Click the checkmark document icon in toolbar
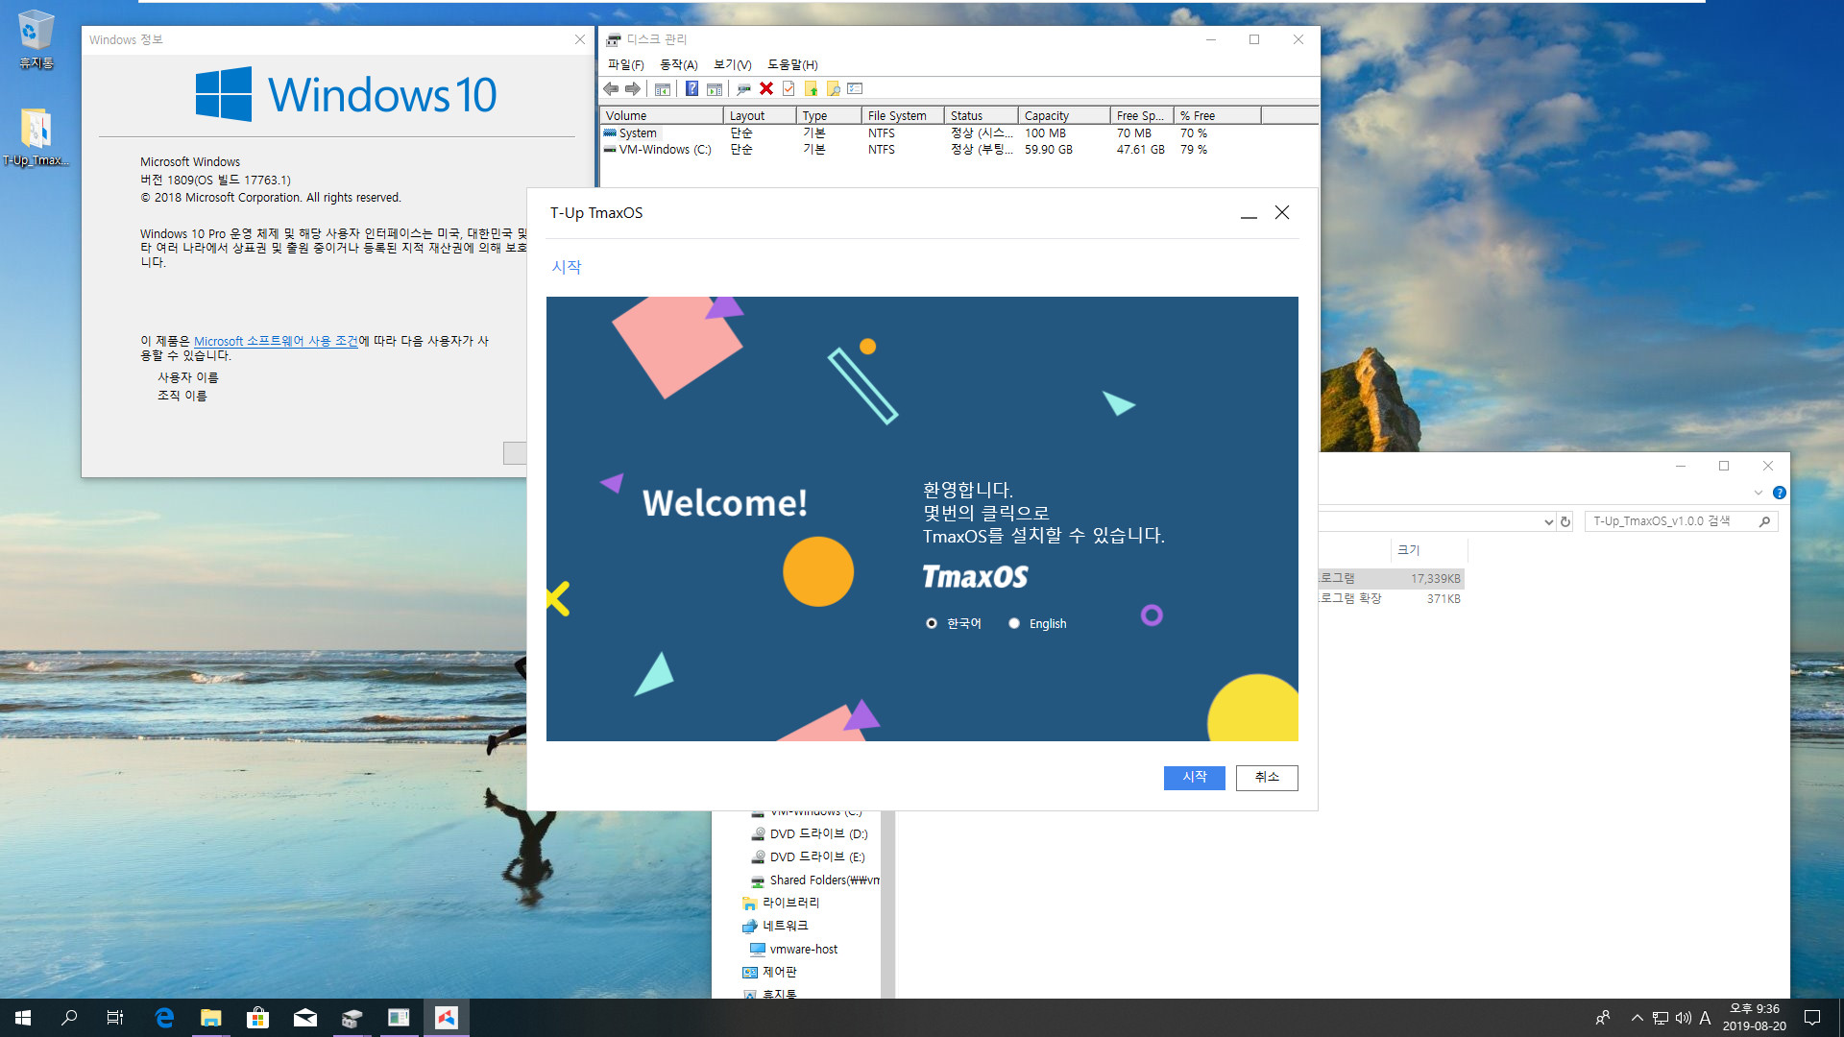1844x1037 pixels. (x=789, y=88)
